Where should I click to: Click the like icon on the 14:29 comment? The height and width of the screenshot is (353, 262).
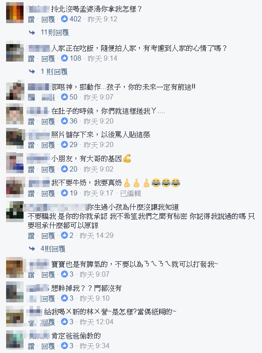pyautogui.click(x=65, y=236)
